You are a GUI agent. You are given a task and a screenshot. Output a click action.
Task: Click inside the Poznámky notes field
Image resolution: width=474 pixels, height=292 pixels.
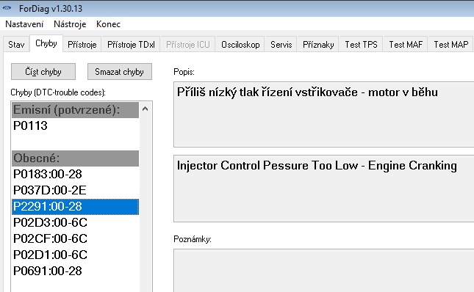[324, 270]
